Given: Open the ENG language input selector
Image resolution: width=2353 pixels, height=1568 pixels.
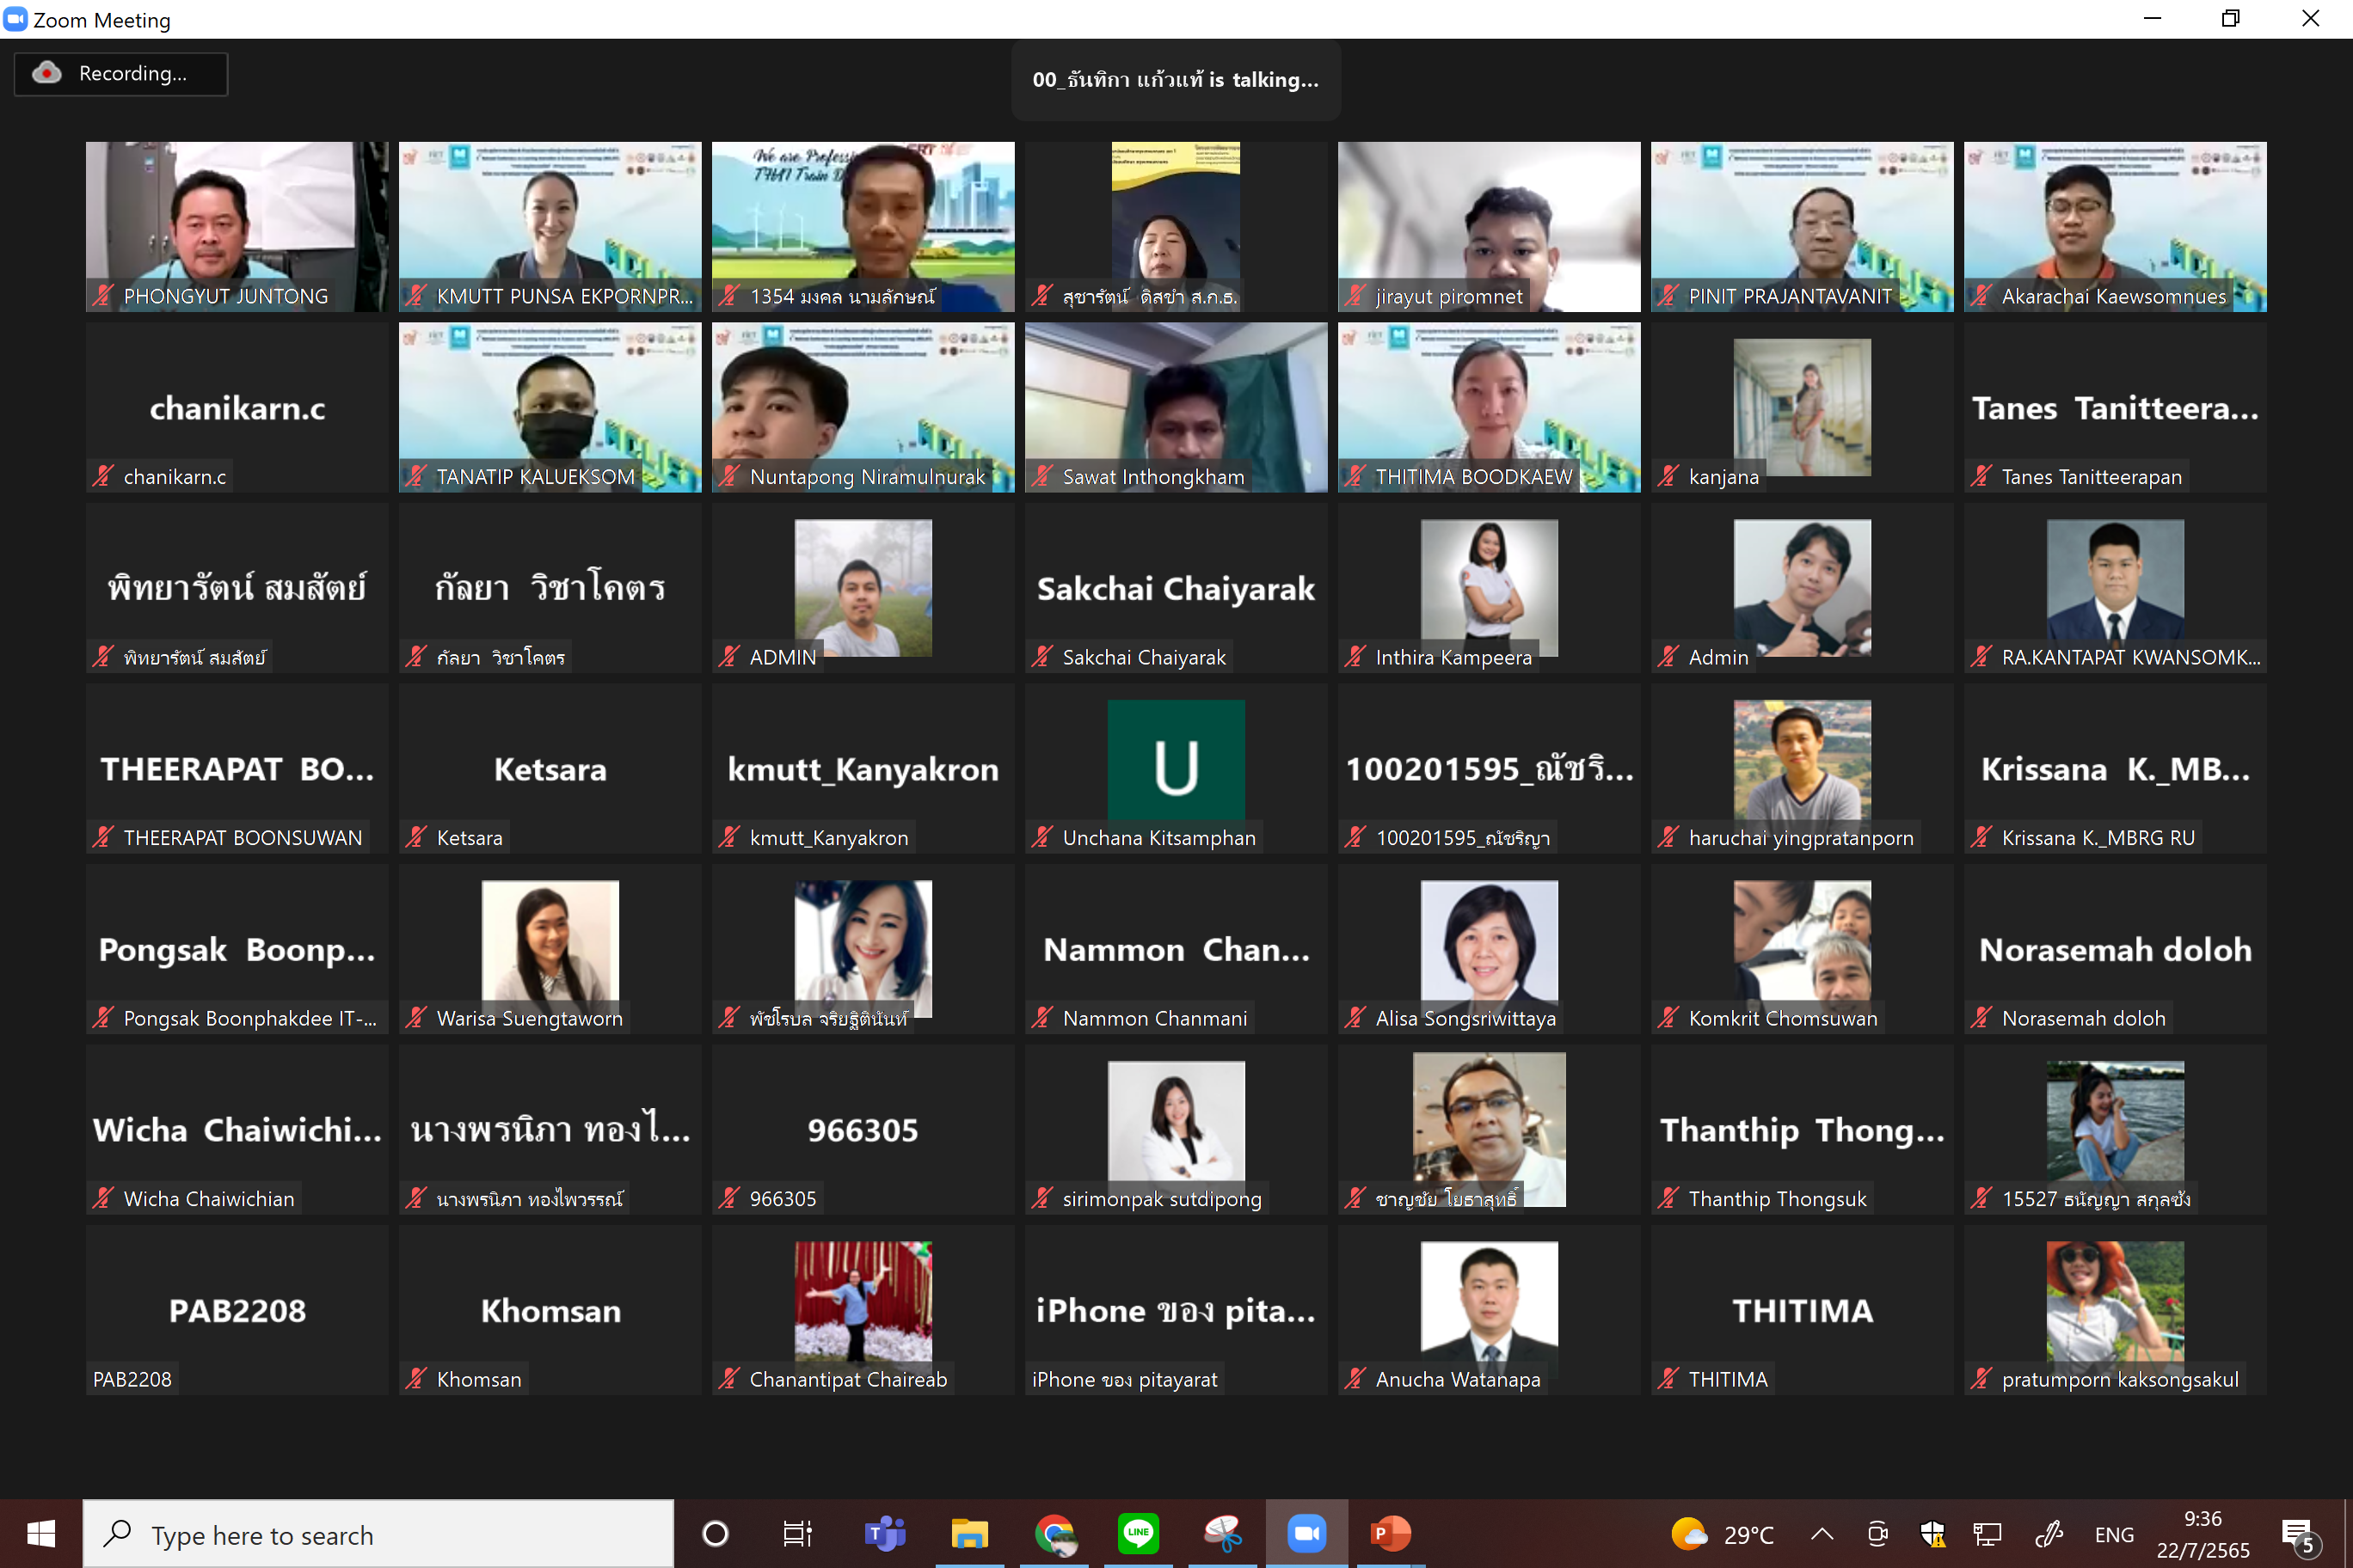Looking at the screenshot, I should pos(2113,1534).
